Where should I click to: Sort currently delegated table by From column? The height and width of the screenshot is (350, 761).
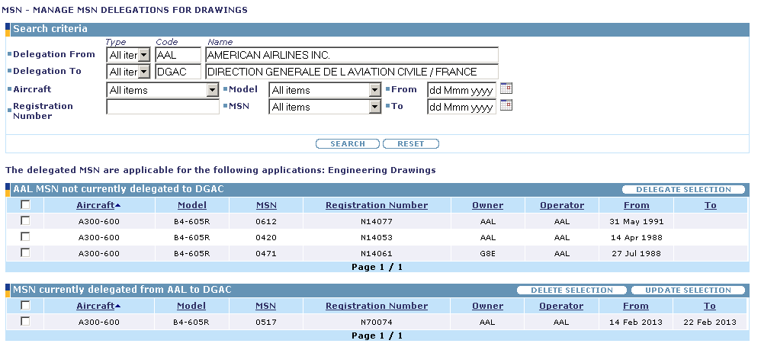coord(636,306)
